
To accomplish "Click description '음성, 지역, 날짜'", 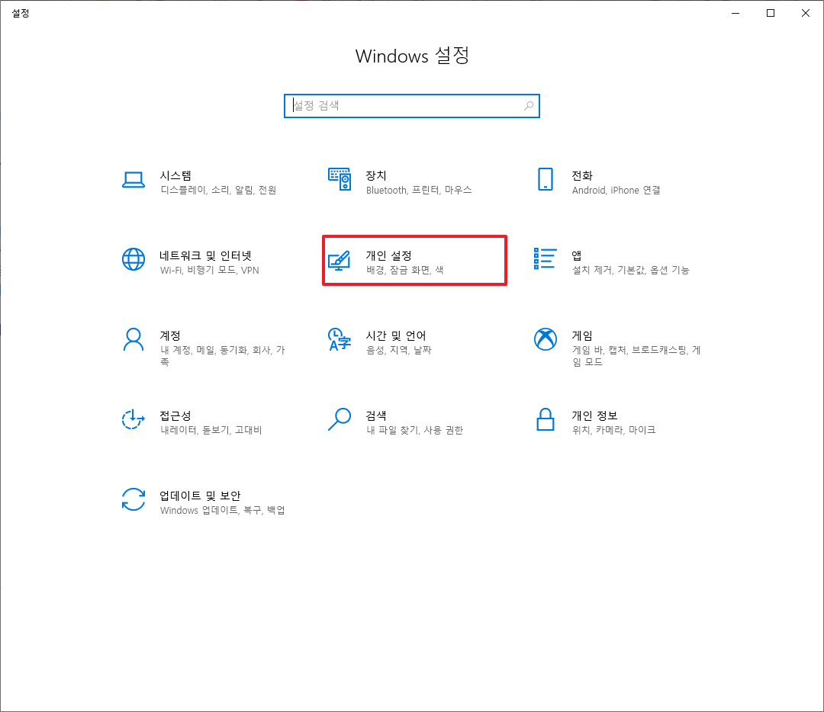I will 399,350.
